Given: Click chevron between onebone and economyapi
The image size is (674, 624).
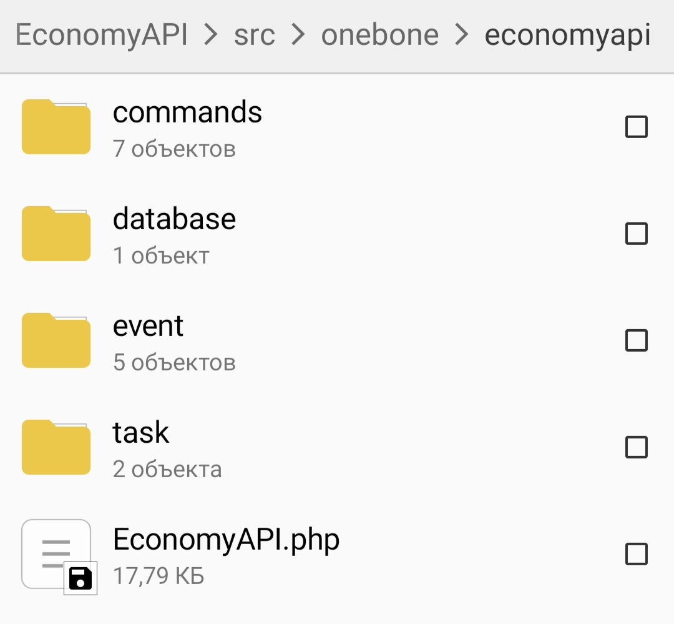Looking at the screenshot, I should point(462,35).
